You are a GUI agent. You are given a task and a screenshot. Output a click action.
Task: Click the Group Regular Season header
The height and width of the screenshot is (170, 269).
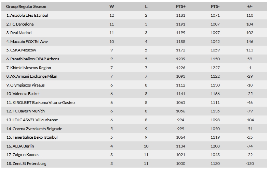coord(26,6)
